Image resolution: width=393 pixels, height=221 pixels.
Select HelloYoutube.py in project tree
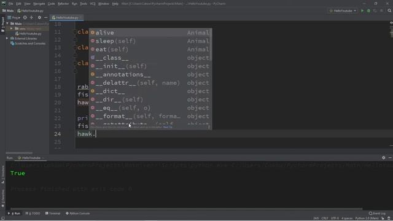point(28,33)
